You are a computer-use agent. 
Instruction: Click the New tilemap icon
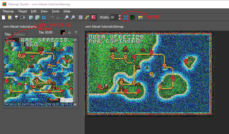pos(3,17)
